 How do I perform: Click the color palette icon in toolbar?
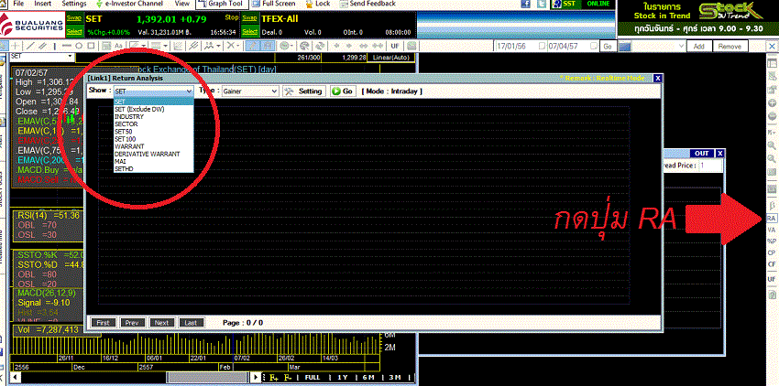[x=304, y=46]
